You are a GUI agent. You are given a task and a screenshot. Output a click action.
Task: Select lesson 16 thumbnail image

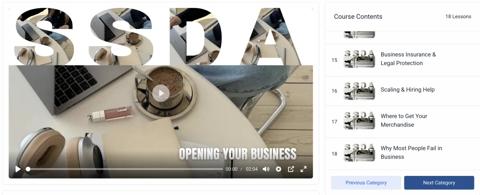[359, 91]
